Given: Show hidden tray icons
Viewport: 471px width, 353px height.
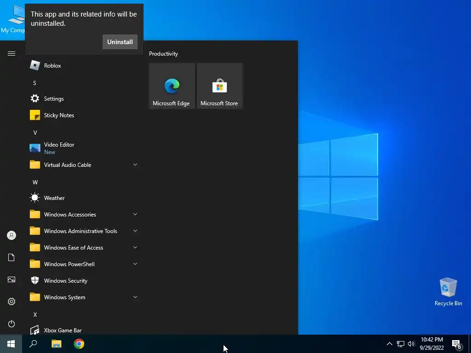Looking at the screenshot, I should coord(389,344).
